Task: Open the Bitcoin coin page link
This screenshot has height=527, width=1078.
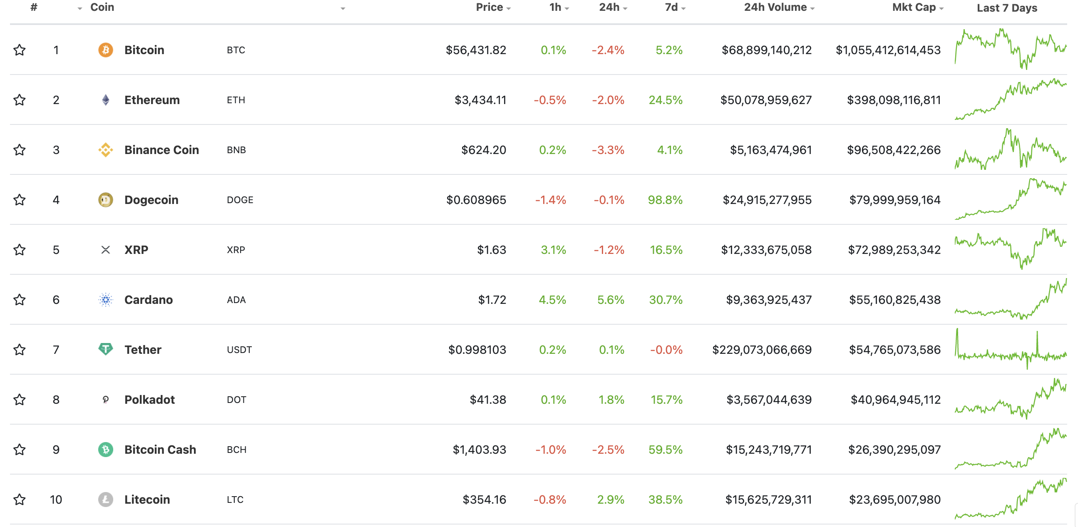Action: tap(144, 50)
